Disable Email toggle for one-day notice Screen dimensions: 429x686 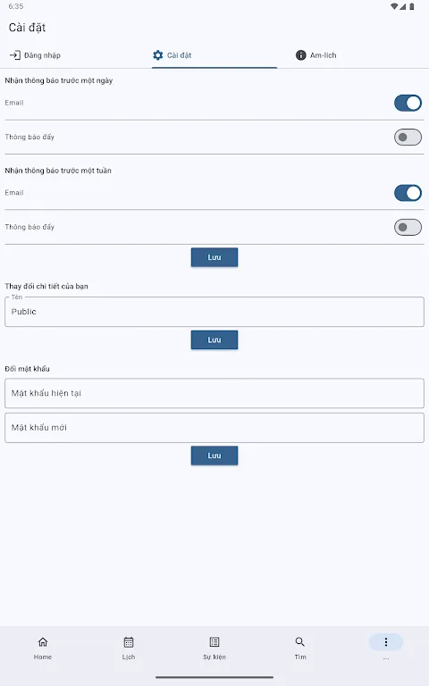tap(408, 104)
